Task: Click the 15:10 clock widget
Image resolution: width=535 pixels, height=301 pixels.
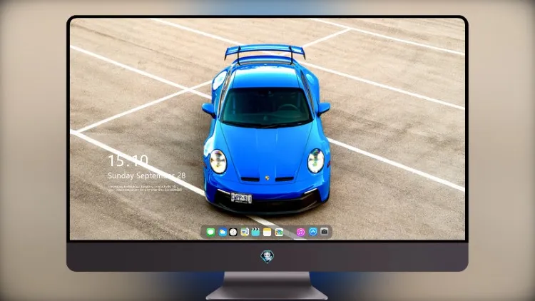Action: coord(128,160)
